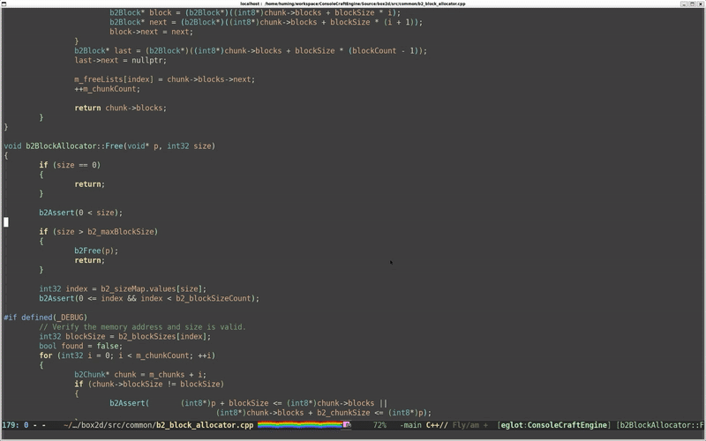706x441 pixels.
Task: Click 'b2Assert(0 <= index && index < b2_blockSizeCount);' line
Action: pyautogui.click(x=149, y=298)
